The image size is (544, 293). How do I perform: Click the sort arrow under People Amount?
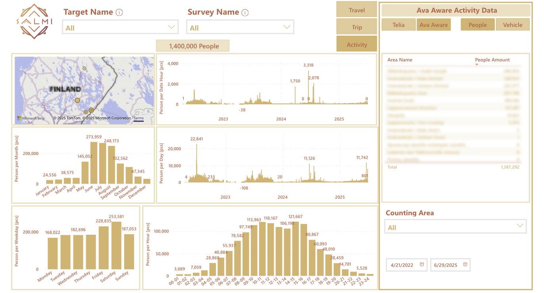point(477,65)
